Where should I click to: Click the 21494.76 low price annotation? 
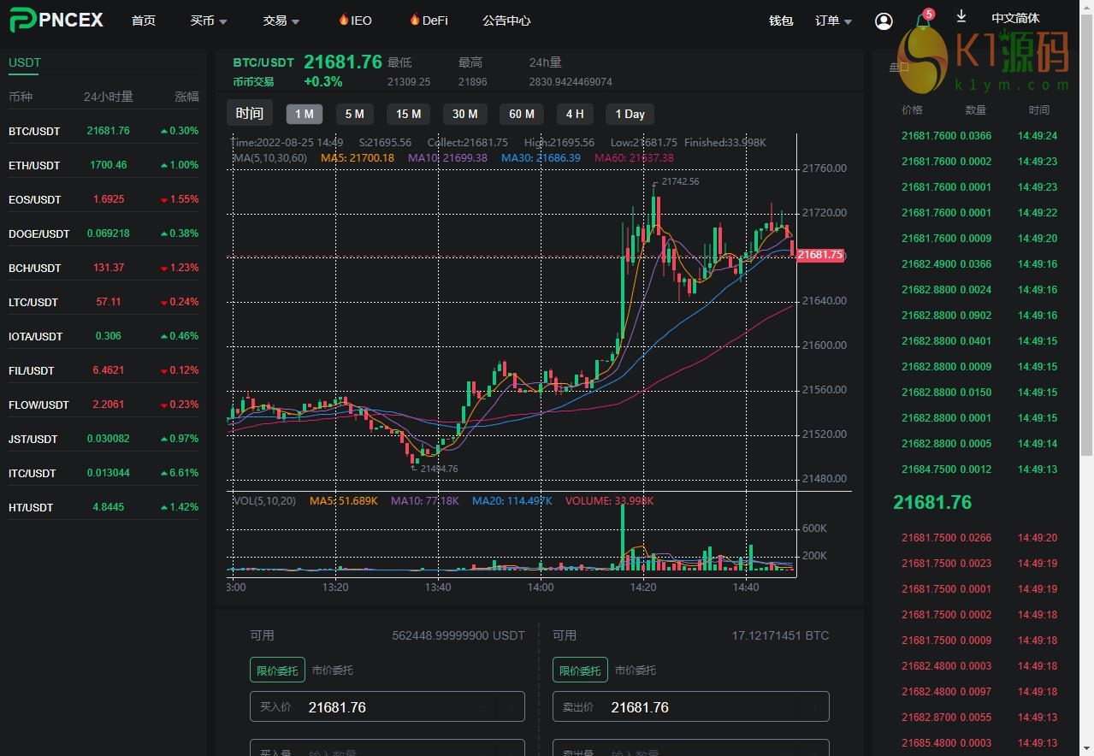pos(439,468)
